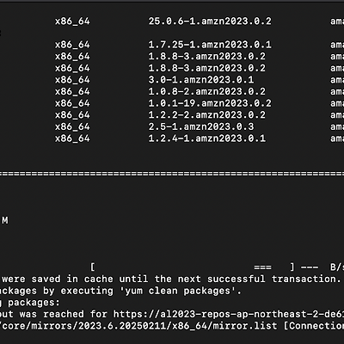Click the opening bracket of the progress bar
Viewport: 344px width, 344px height.
(93, 267)
